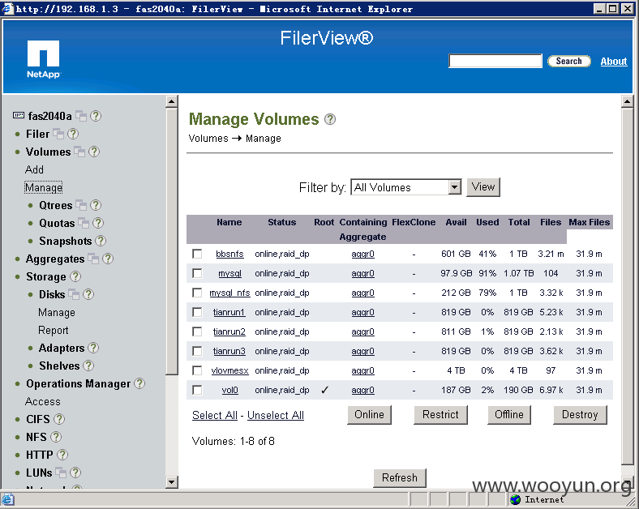Select the tianrun2 volume checkbox
The height and width of the screenshot is (509, 639).
197,331
